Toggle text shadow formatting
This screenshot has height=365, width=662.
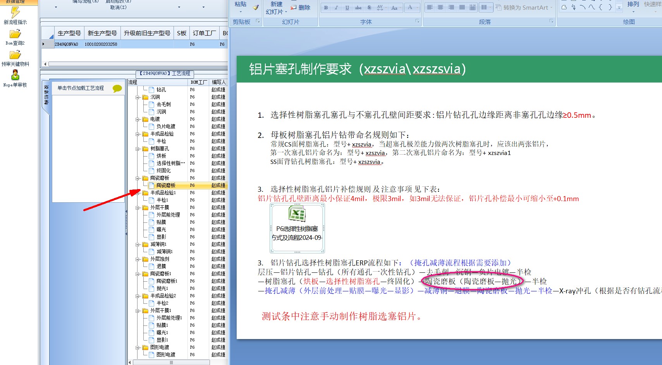coord(369,8)
